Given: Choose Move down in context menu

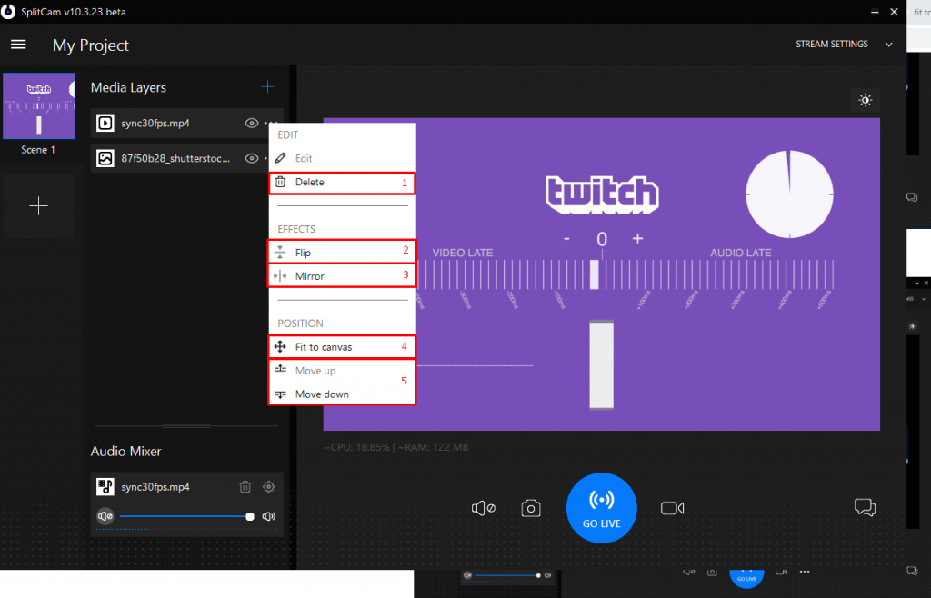Looking at the screenshot, I should click(342, 394).
